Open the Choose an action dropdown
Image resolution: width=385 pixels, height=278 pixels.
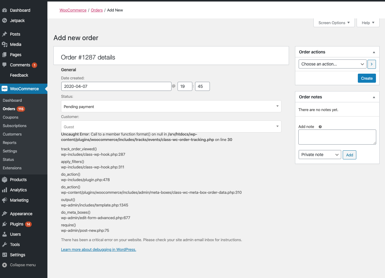click(332, 64)
